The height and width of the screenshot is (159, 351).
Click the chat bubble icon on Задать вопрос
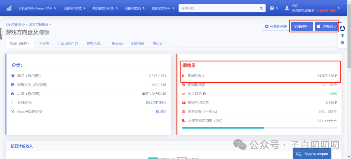pyautogui.click(x=299, y=153)
